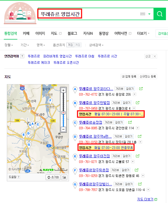The width and height of the screenshot is (168, 203).
Task: Click the Naver holiday logo
Action: pyautogui.click(x=20, y=13)
